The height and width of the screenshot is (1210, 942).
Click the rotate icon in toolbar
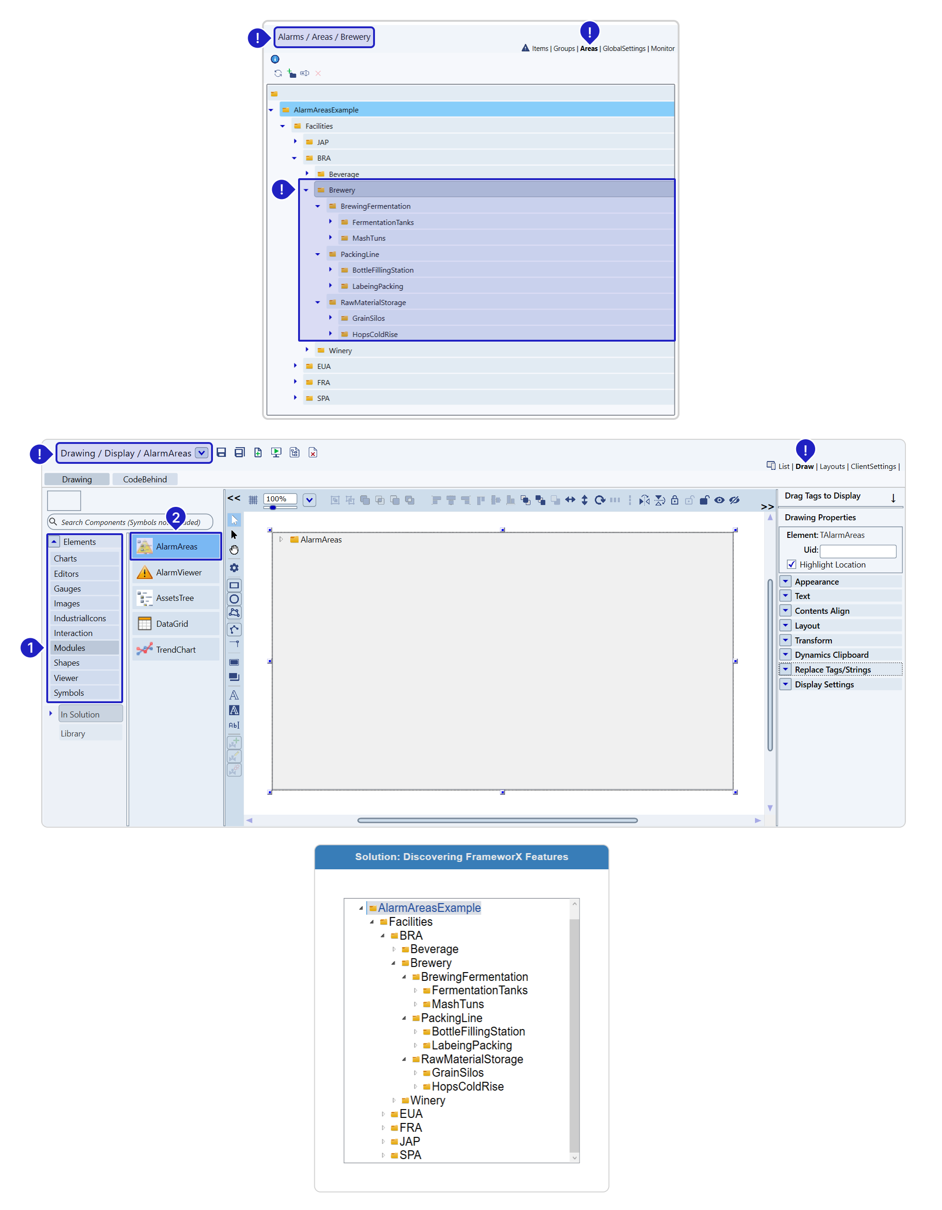pos(599,500)
